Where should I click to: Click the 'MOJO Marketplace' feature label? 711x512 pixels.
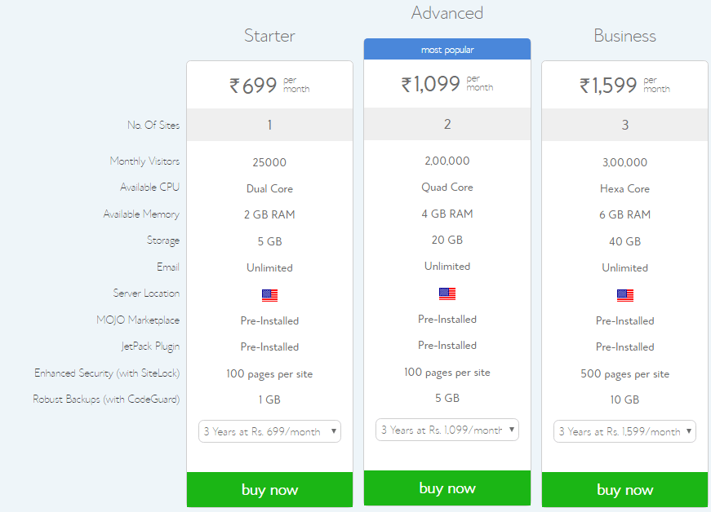(x=138, y=320)
